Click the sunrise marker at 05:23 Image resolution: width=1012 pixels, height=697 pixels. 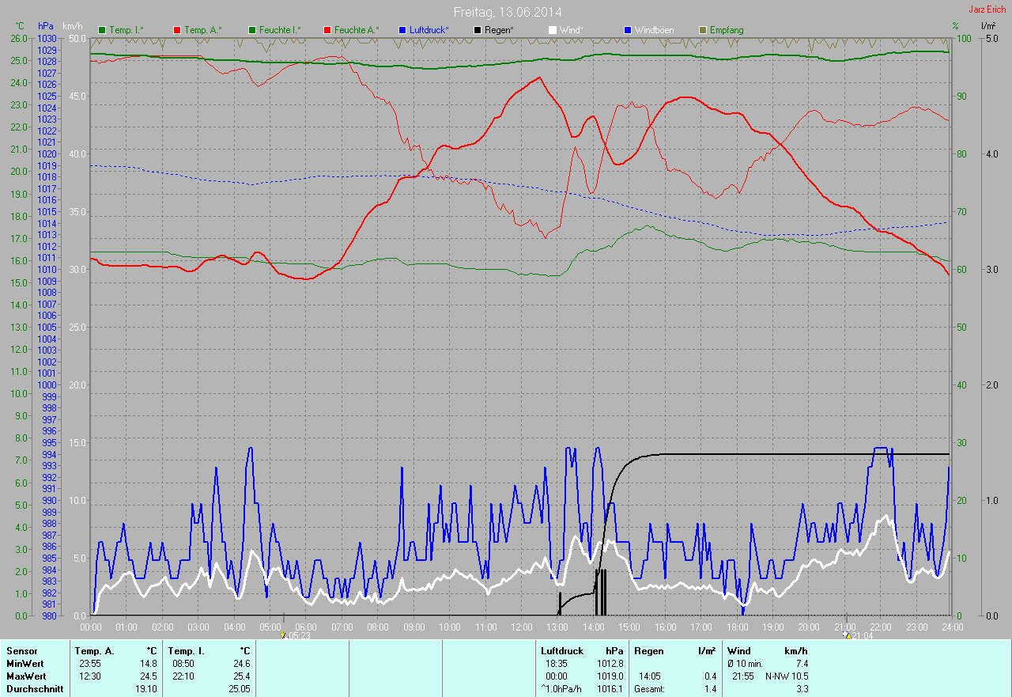tap(283, 634)
